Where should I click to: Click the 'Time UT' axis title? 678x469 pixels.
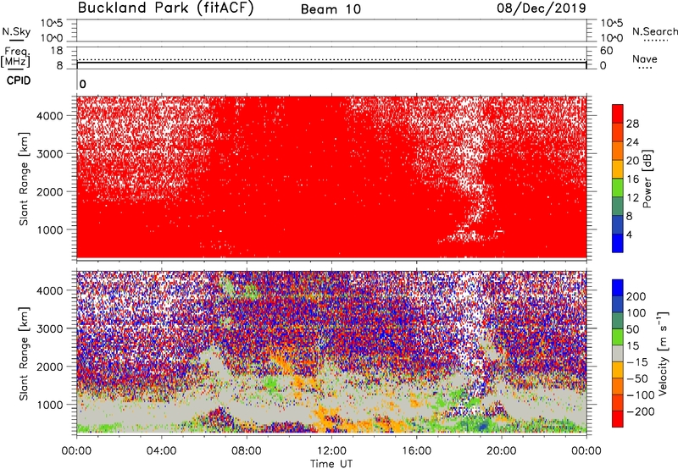coord(331,464)
